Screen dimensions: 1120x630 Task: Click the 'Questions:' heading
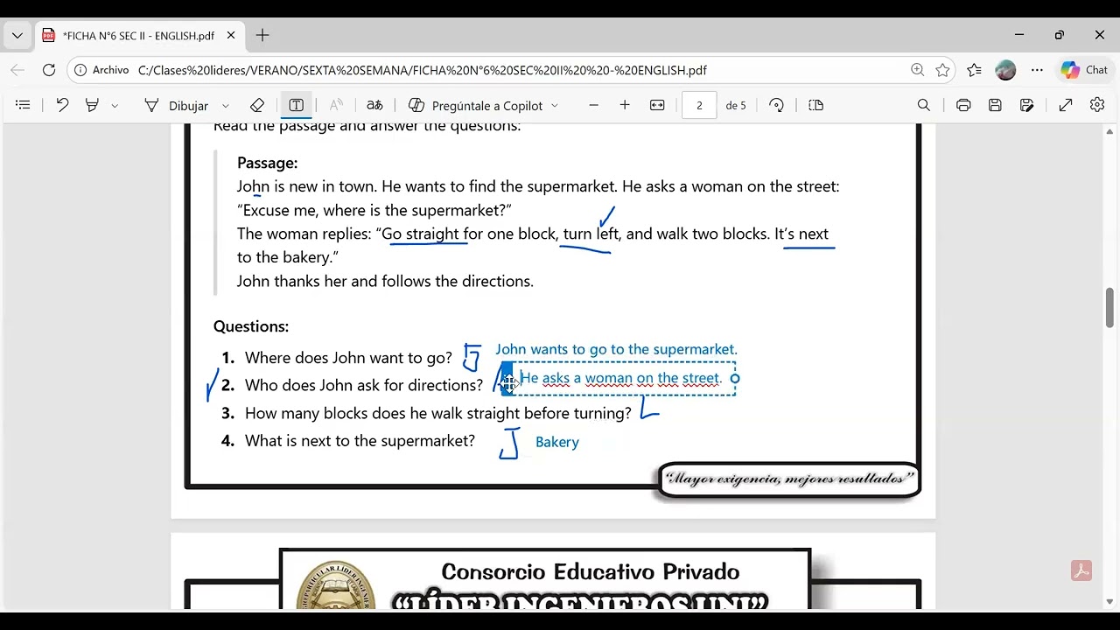[251, 326]
